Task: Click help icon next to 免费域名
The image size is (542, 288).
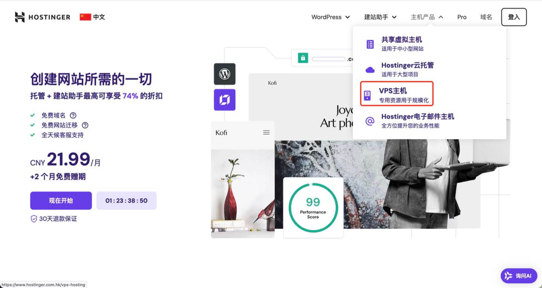Action: pos(73,115)
